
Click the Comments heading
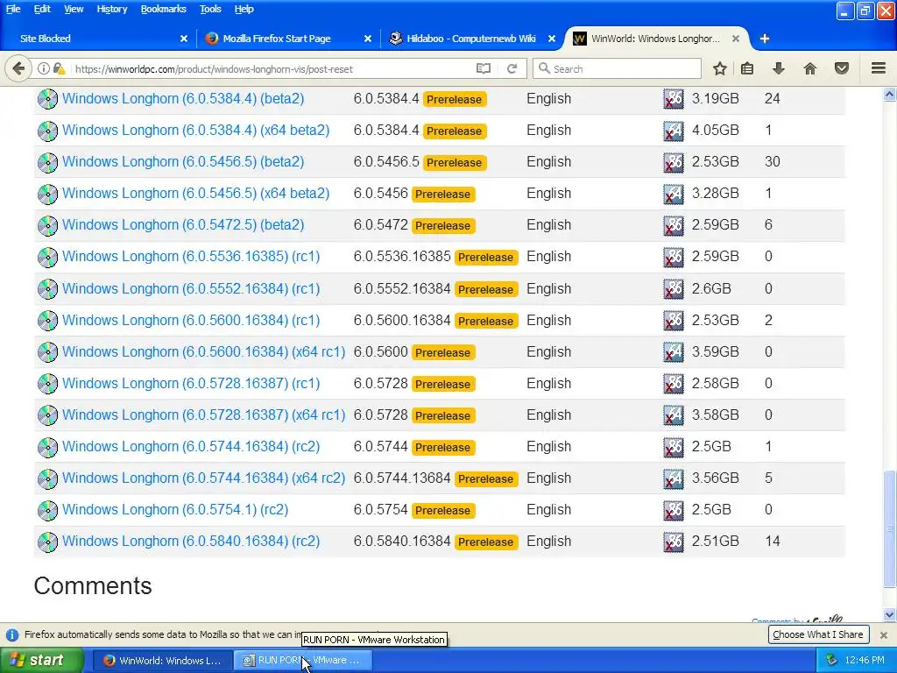[x=93, y=585]
